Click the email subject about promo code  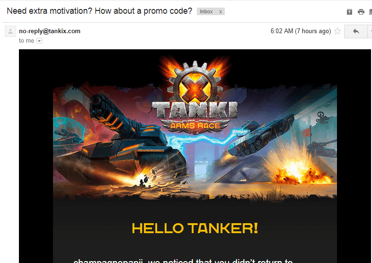(99, 11)
